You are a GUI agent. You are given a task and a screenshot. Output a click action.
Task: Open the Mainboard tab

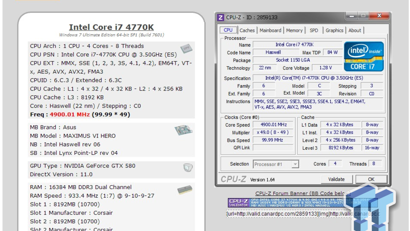270,30
